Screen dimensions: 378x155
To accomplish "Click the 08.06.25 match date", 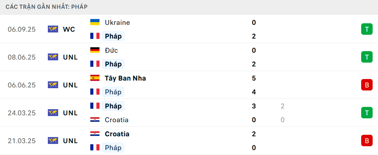I will click(21, 57).
